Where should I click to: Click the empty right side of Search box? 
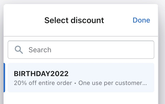[122, 50]
